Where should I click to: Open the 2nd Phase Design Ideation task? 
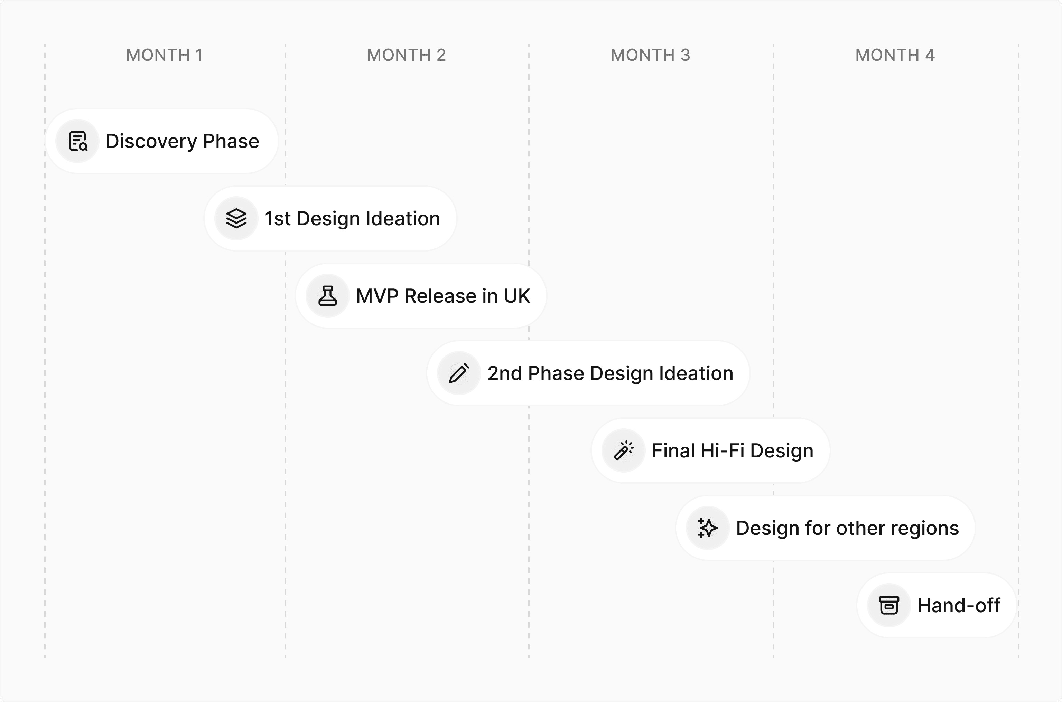588,373
